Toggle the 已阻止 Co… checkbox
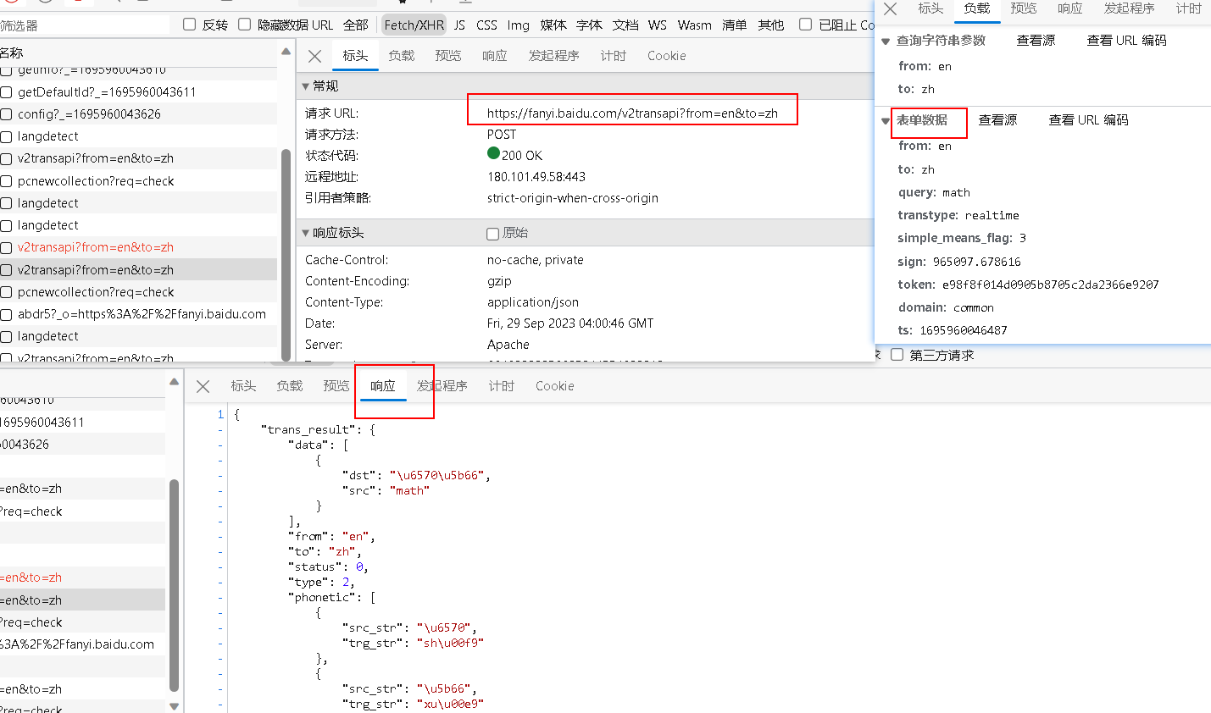 pos(806,25)
